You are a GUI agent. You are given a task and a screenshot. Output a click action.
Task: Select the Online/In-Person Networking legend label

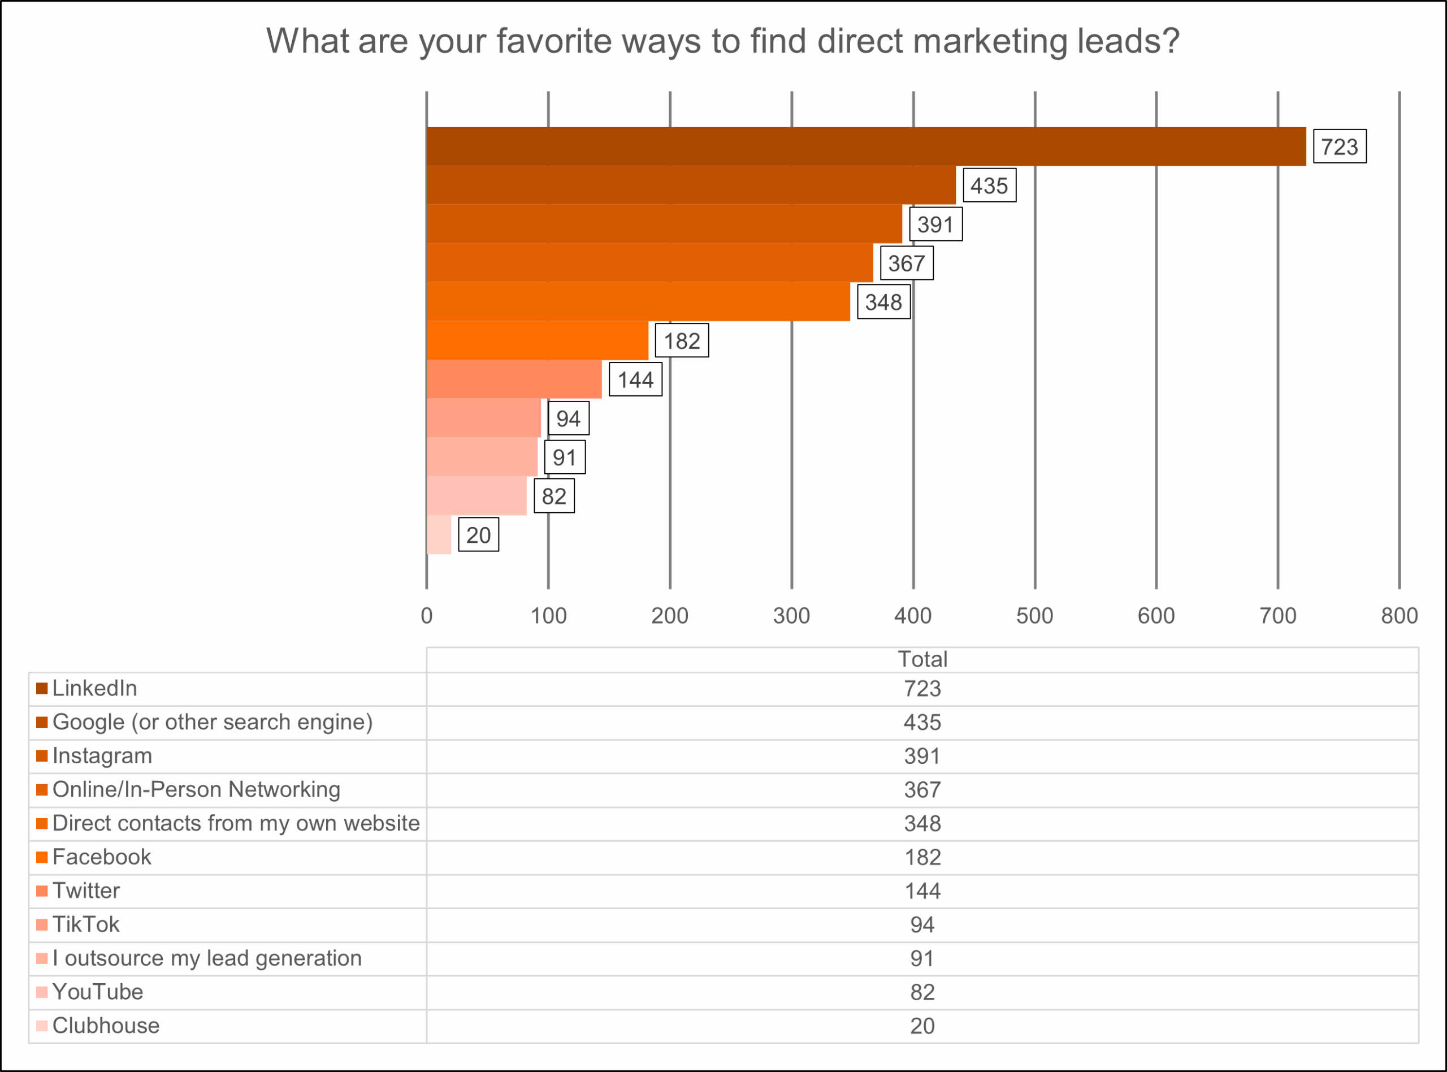196,790
